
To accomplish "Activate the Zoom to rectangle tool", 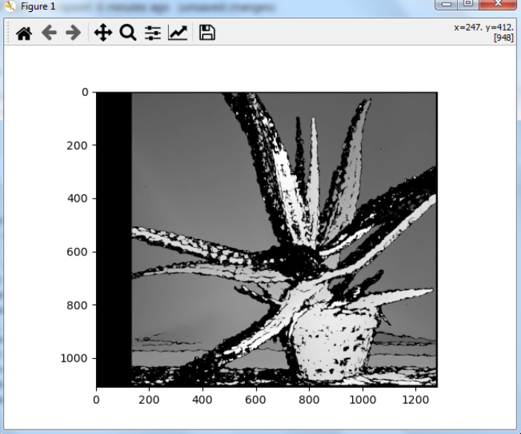I will [x=128, y=33].
